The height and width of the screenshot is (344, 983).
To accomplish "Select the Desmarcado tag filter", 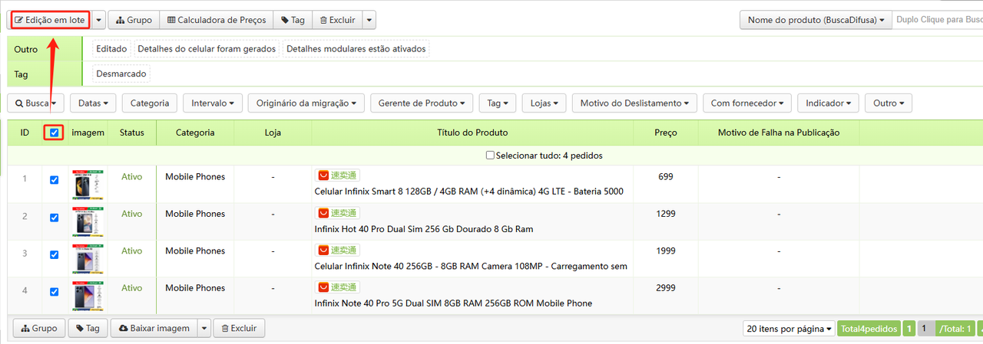I will [121, 74].
